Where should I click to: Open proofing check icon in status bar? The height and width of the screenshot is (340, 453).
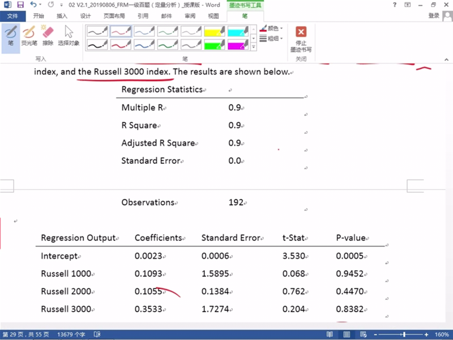coord(97,335)
